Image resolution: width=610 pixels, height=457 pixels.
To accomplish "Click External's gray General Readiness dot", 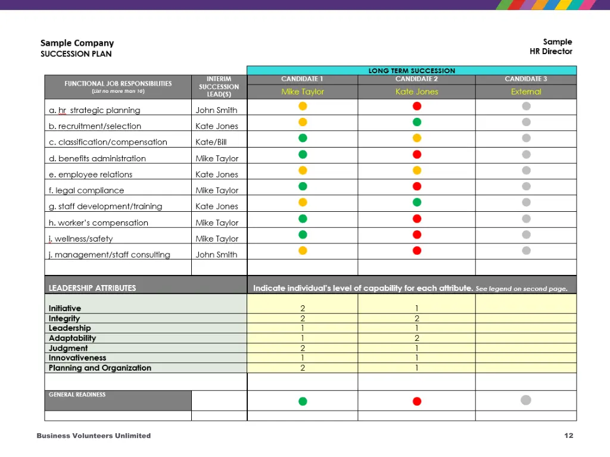I will pyautogui.click(x=526, y=400).
